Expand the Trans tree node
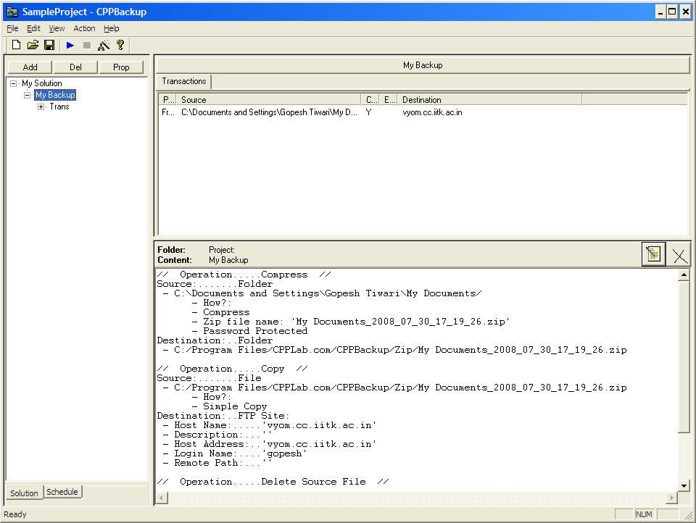The image size is (696, 523). [41, 107]
